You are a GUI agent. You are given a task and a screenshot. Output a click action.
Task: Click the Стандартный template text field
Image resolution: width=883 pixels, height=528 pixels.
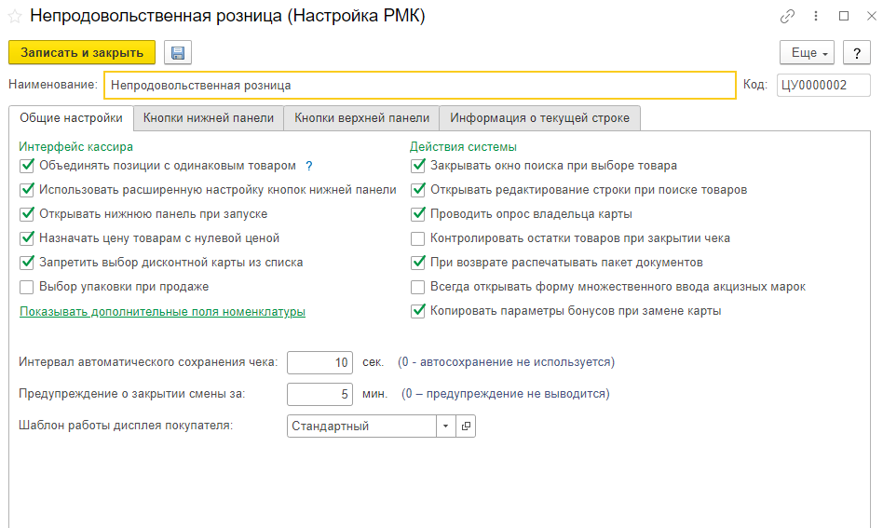click(x=361, y=426)
